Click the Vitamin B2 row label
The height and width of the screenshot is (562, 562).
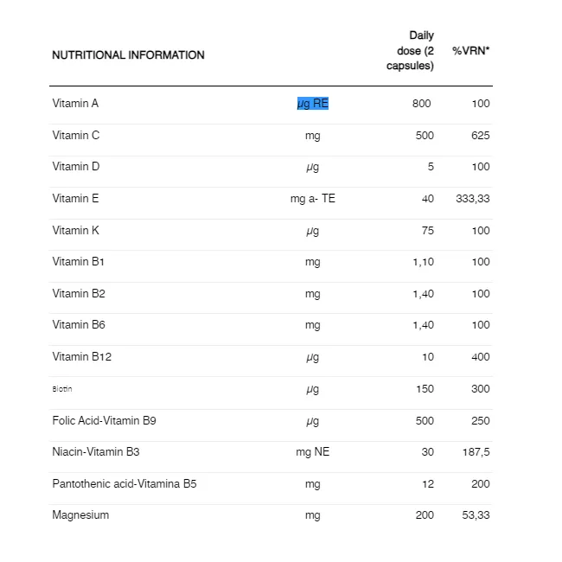pyautogui.click(x=79, y=294)
